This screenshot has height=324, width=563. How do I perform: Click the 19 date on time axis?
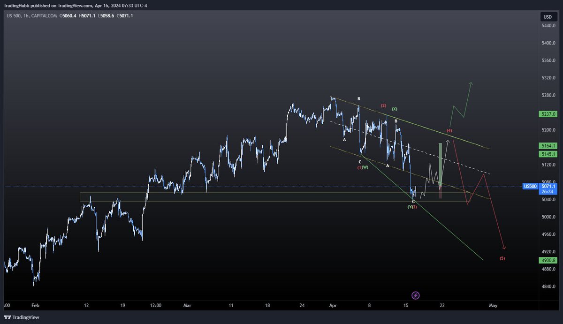122,305
